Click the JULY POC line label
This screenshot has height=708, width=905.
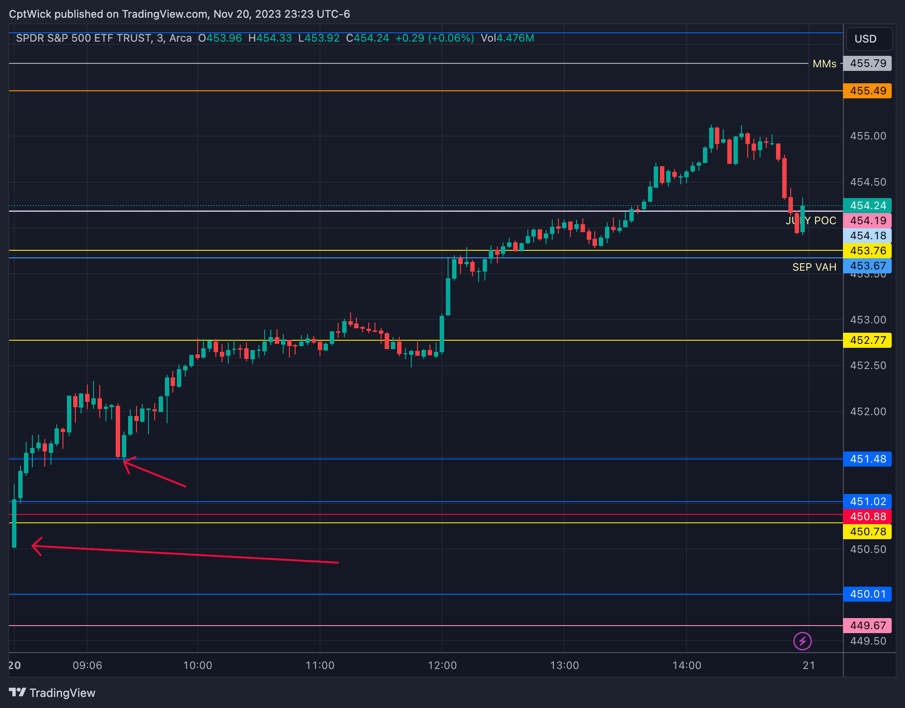811,221
